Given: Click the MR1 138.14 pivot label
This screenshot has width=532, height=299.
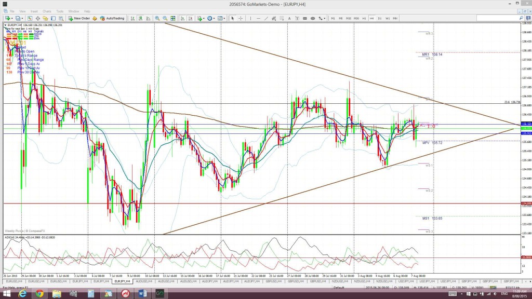Looking at the screenshot, I should coord(432,54).
